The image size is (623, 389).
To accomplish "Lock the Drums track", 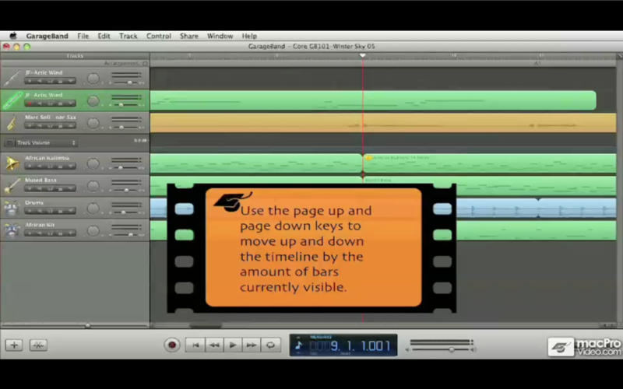I will pyautogui.click(x=60, y=211).
